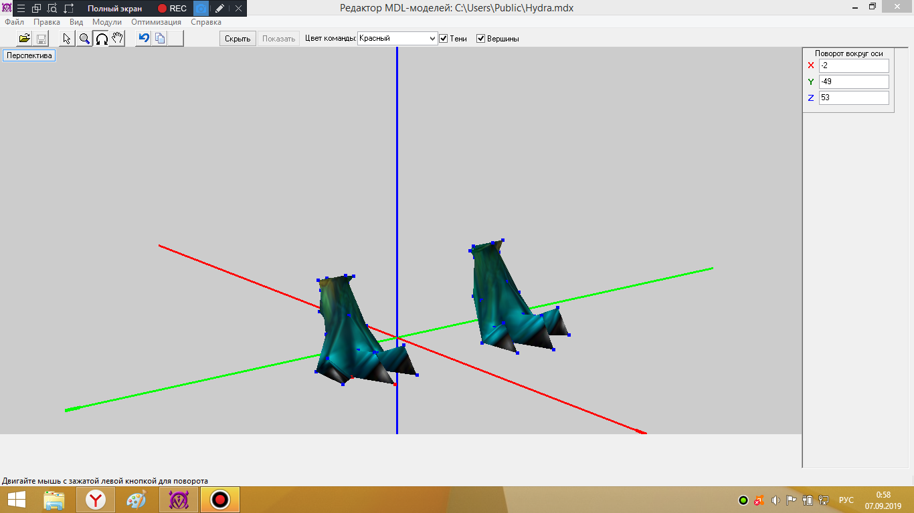Open the Вид menu
Image resolution: width=914 pixels, height=513 pixels.
click(76, 22)
